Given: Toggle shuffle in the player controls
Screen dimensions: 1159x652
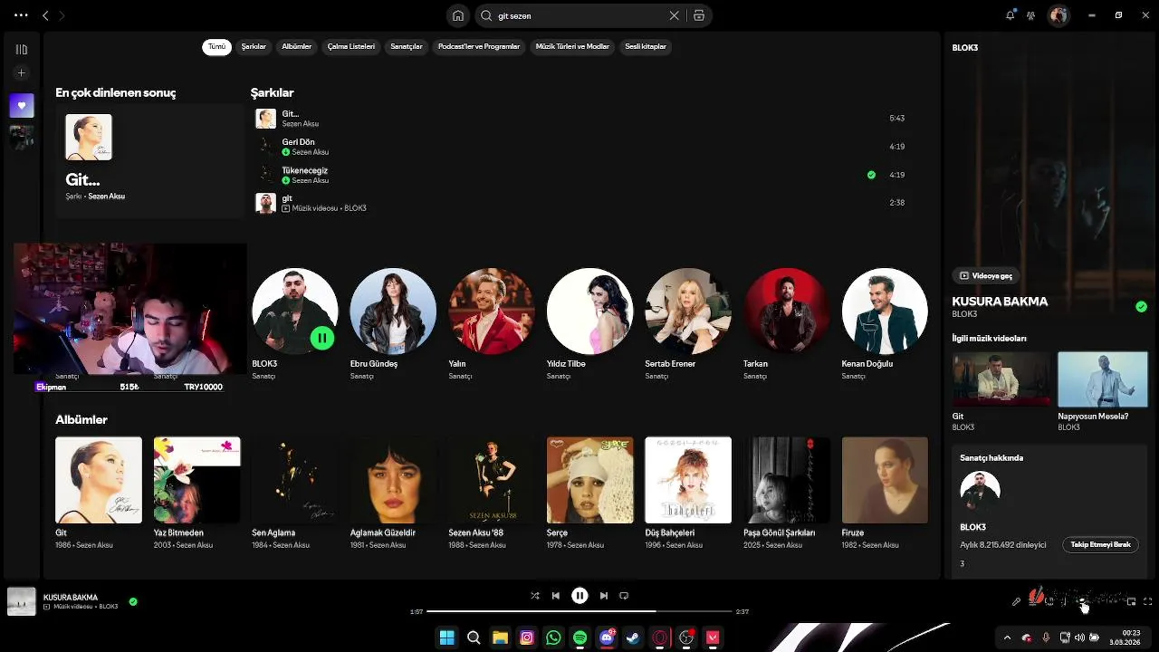Looking at the screenshot, I should [x=534, y=596].
